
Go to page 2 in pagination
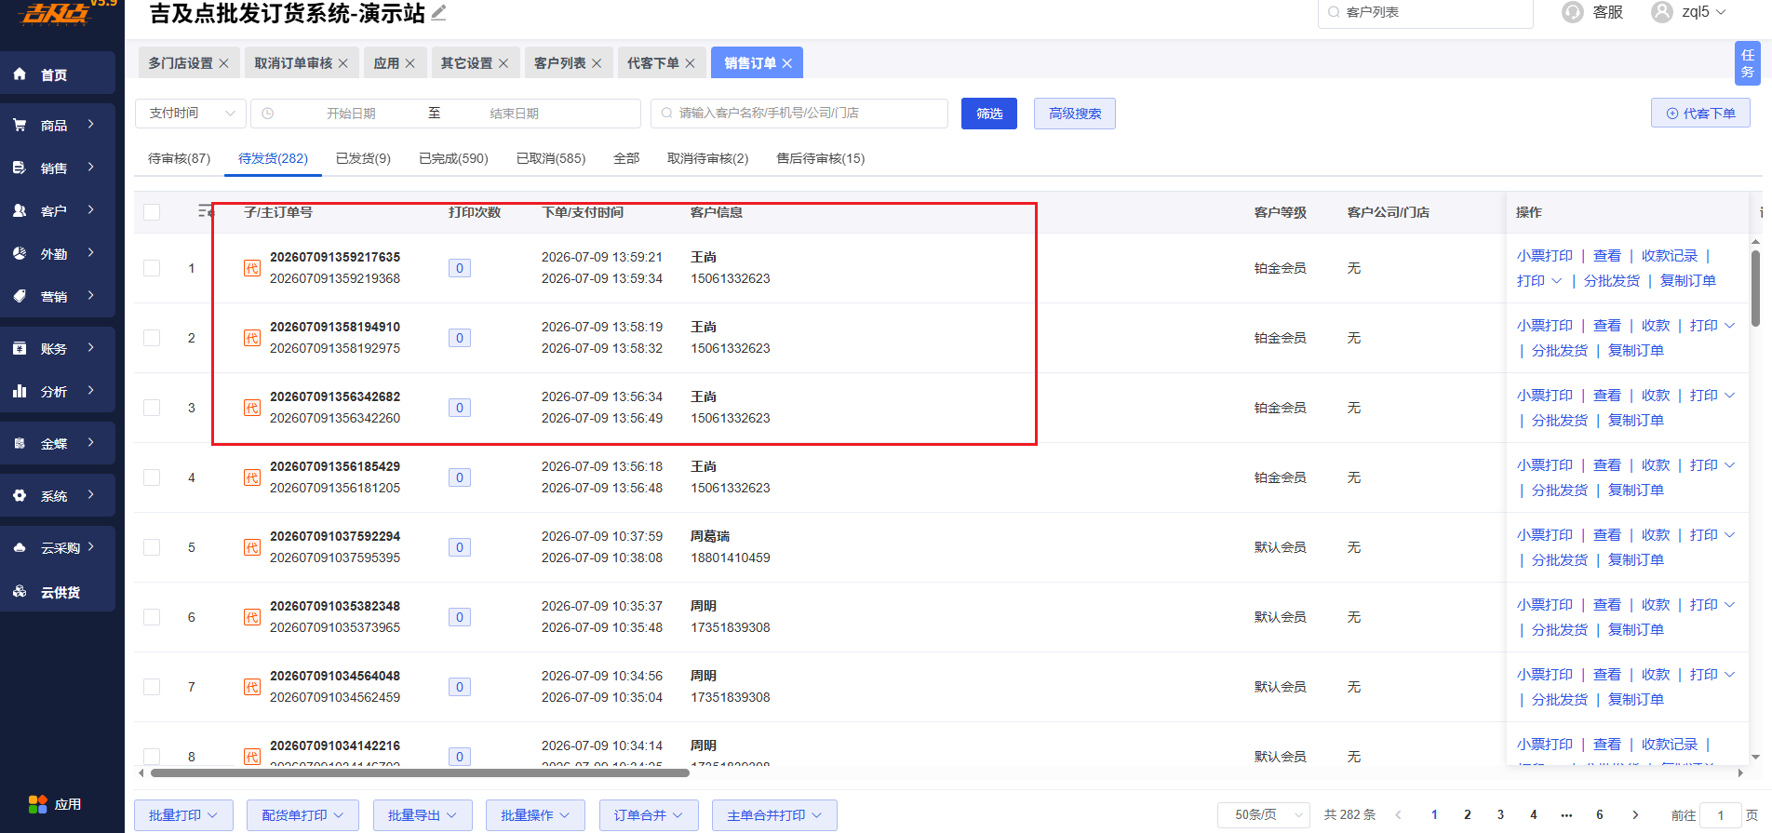click(1468, 815)
